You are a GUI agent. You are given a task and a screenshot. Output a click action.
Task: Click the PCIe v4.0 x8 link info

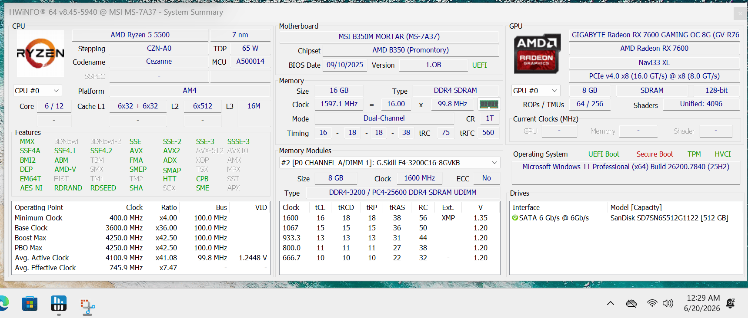pos(654,76)
